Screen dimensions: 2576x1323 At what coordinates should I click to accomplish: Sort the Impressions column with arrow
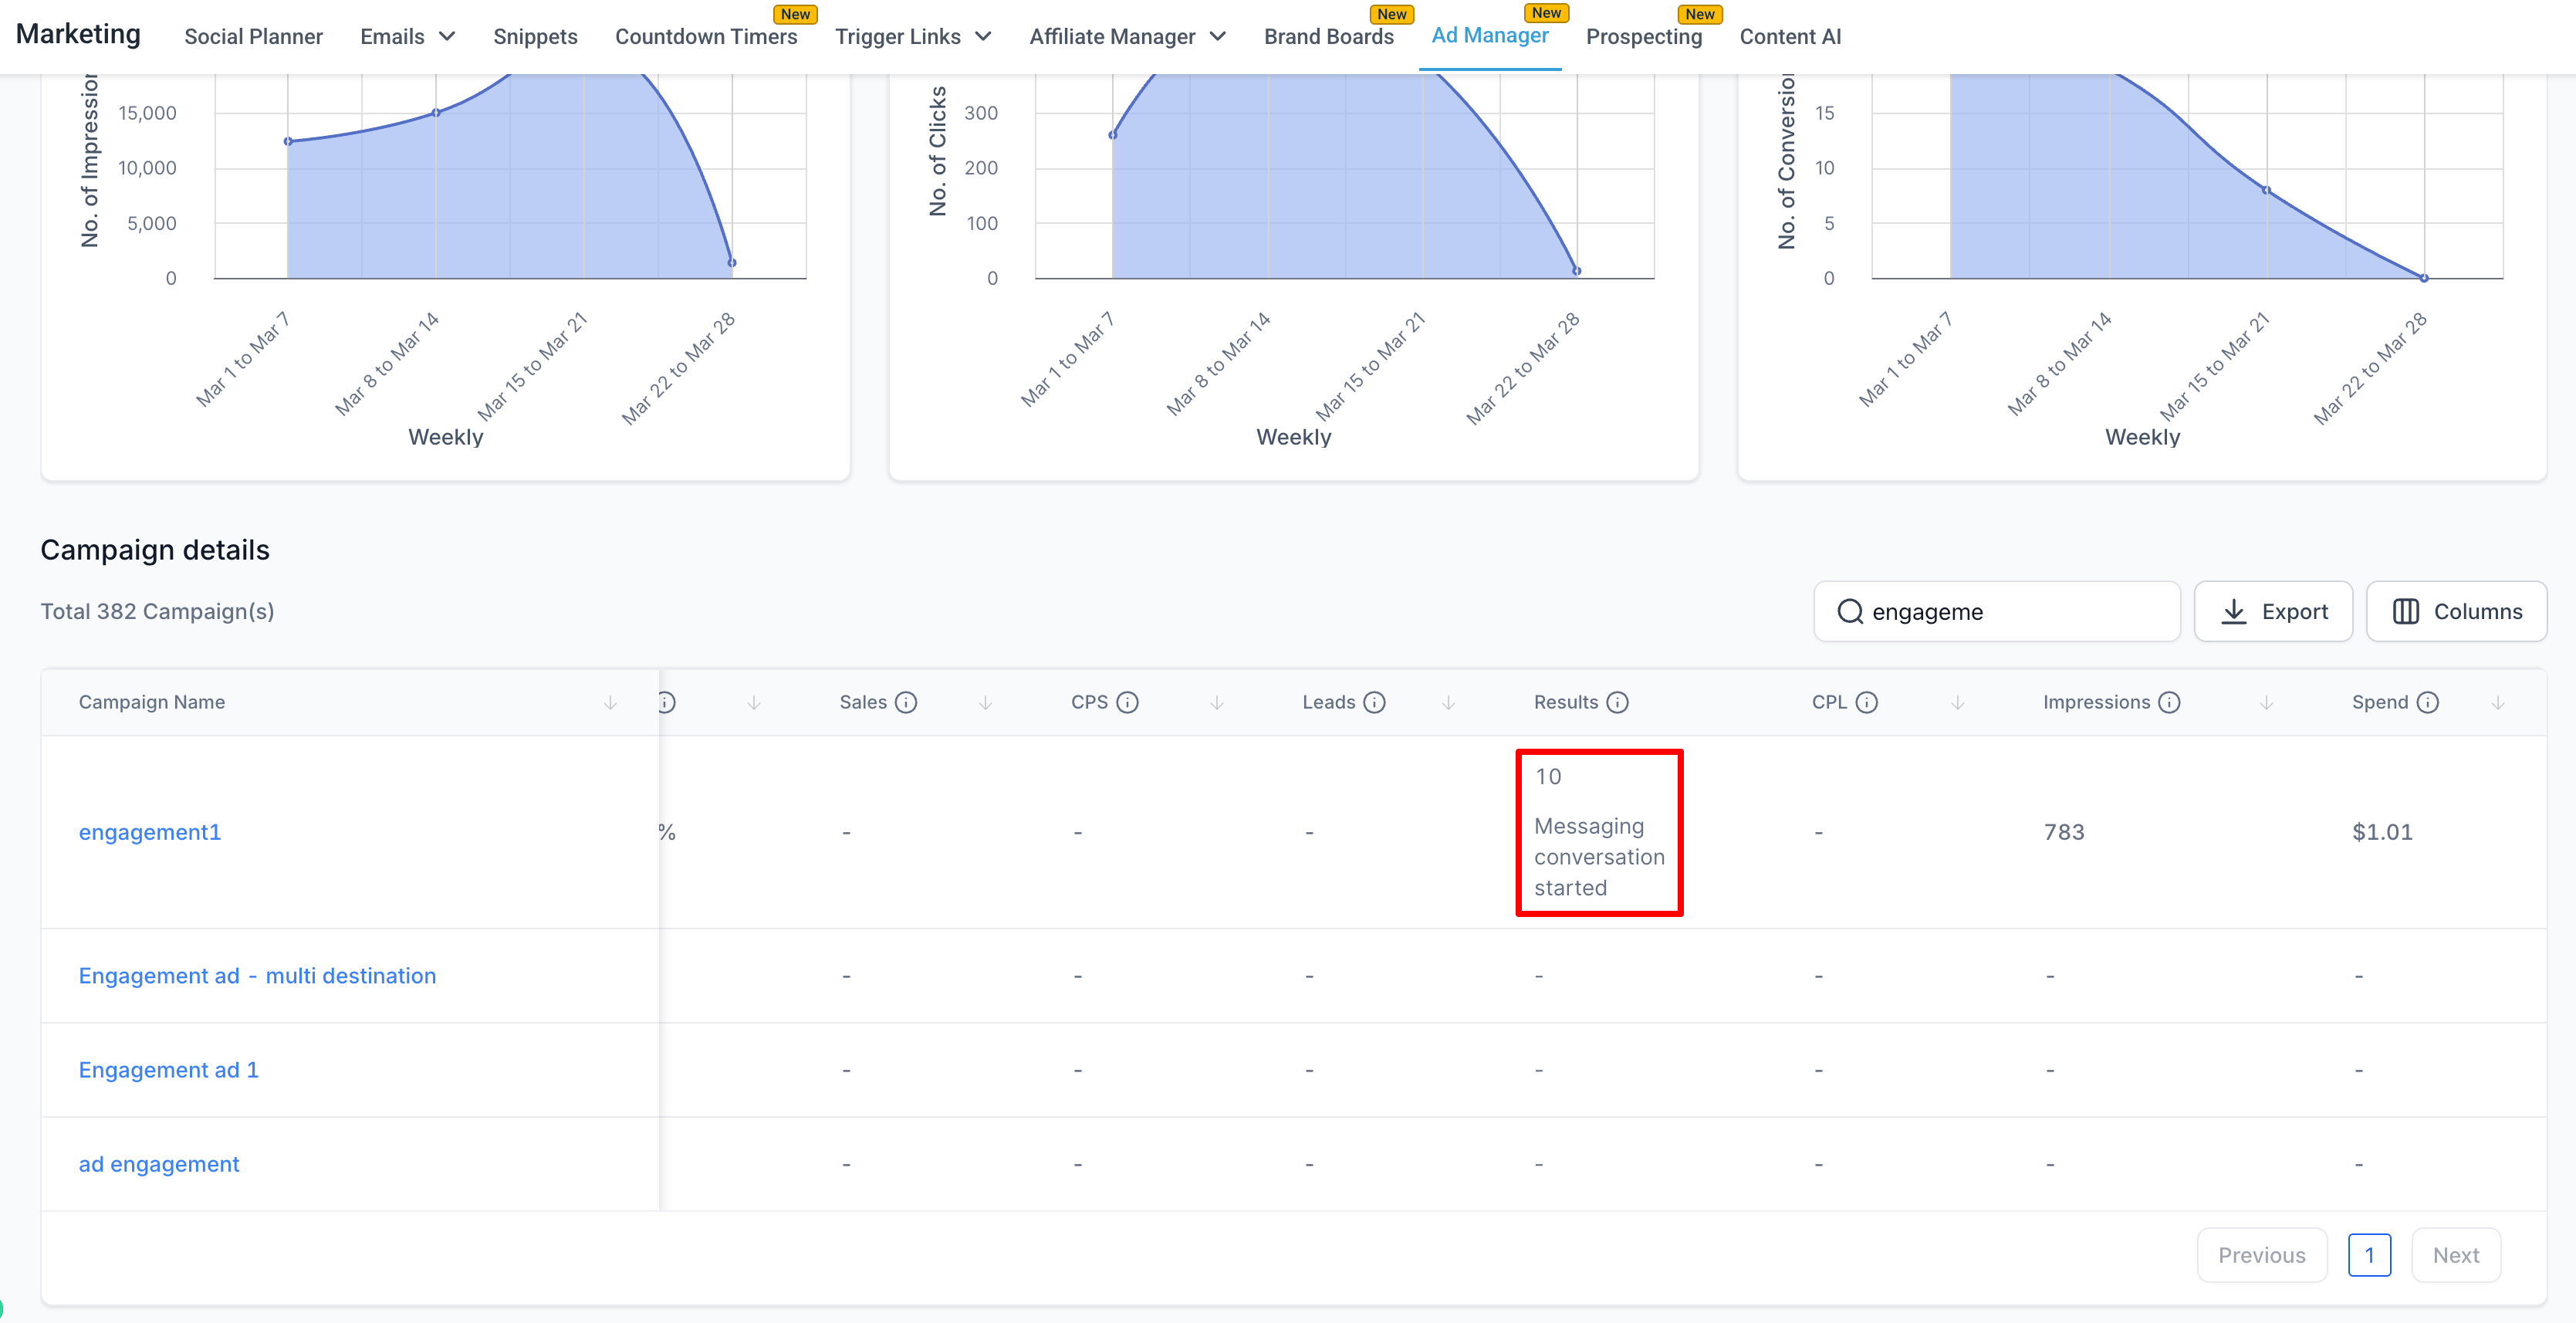click(x=2266, y=703)
